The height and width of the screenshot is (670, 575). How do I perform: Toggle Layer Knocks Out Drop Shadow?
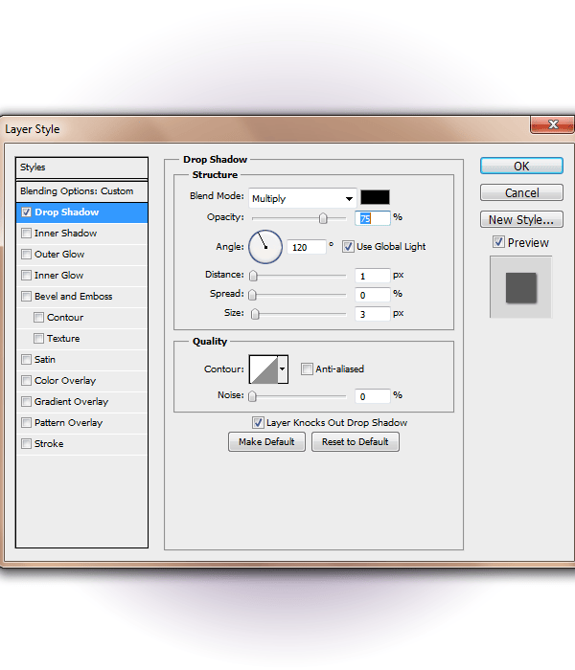click(258, 422)
